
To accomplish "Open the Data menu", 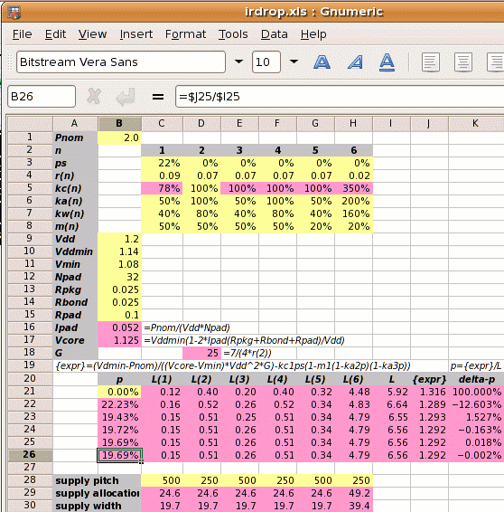I will point(275,34).
